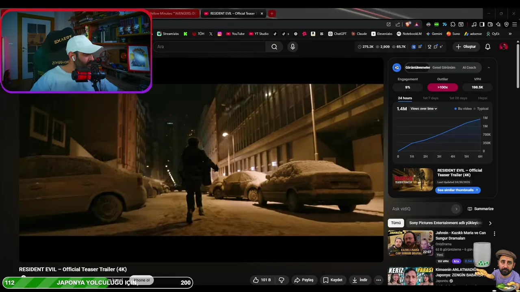Dislike the Resident Evil teaser video

tap(281, 280)
